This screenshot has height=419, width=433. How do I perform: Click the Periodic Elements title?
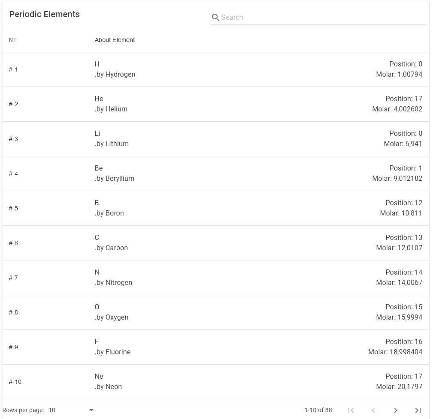tap(44, 14)
